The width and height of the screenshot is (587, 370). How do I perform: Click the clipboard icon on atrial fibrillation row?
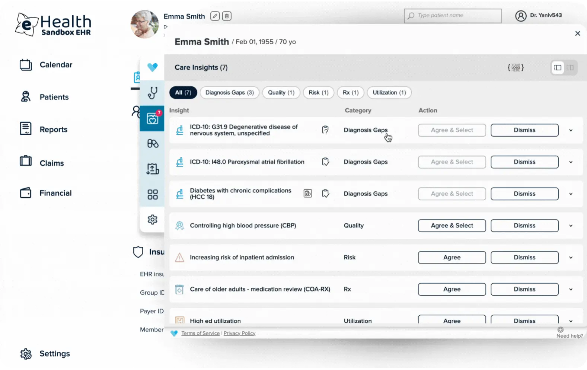pos(325,162)
